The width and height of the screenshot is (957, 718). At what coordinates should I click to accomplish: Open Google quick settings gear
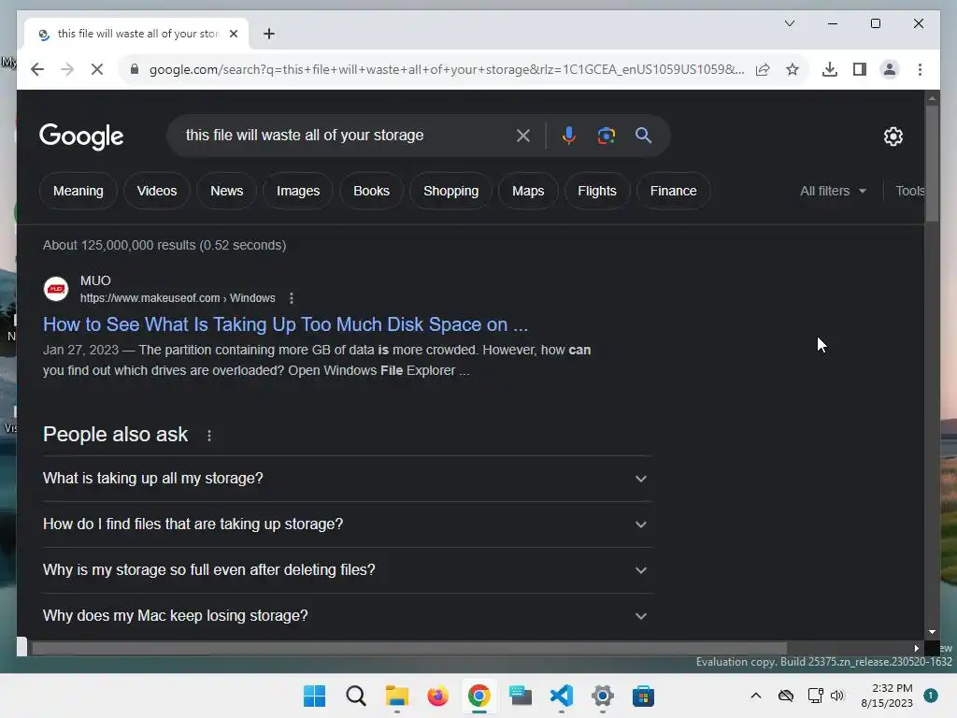click(x=893, y=136)
